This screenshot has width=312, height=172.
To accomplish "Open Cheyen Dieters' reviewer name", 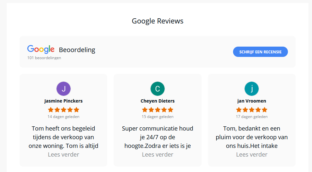I will (x=158, y=101).
